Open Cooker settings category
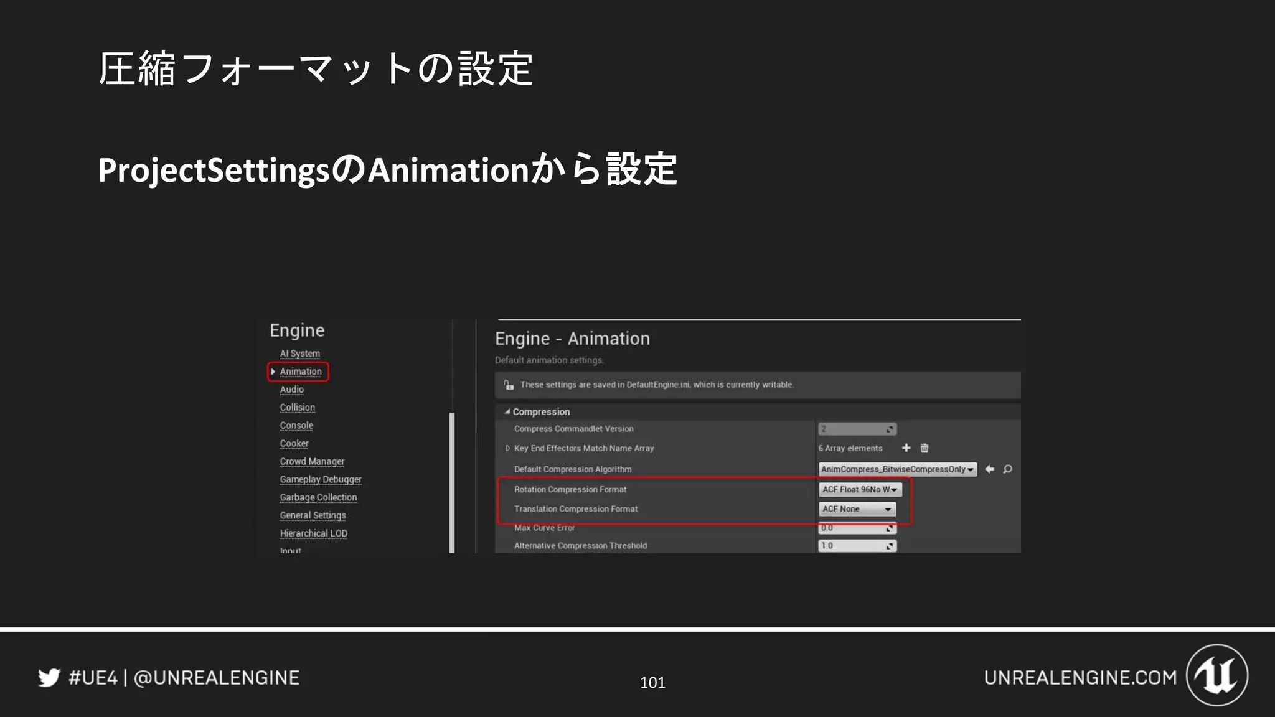The image size is (1275, 717). coord(294,444)
